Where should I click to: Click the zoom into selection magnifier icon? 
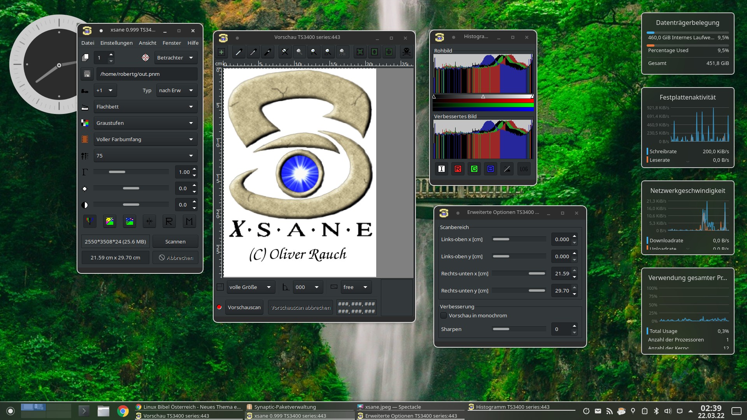[x=328, y=52]
